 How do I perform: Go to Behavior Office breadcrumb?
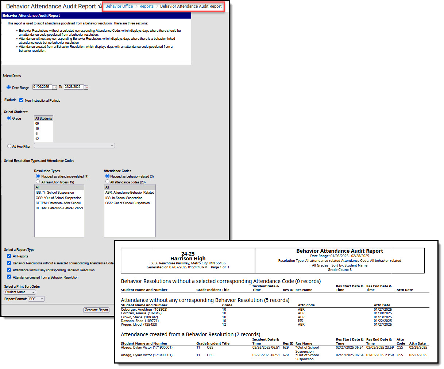click(119, 6)
